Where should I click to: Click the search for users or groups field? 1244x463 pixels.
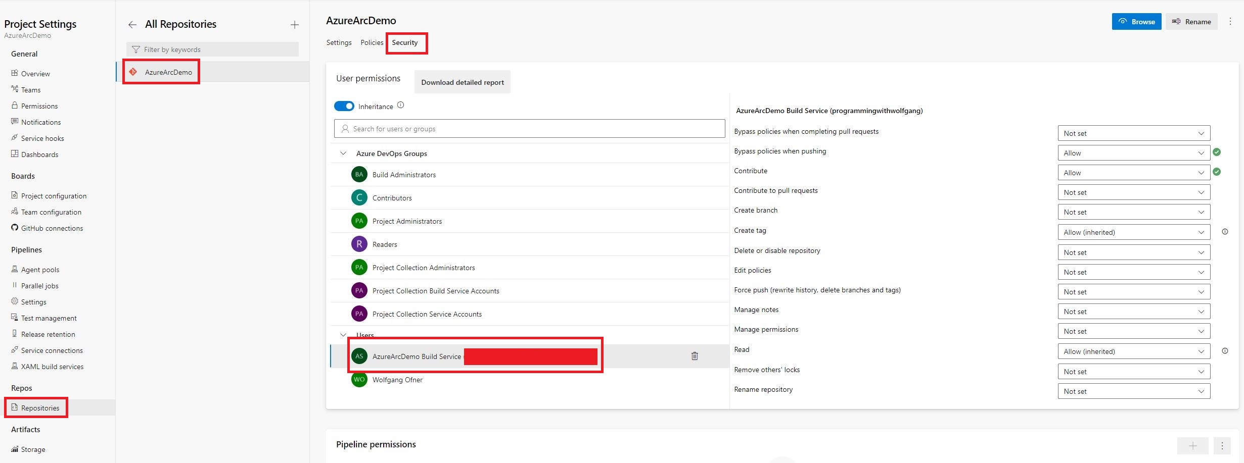[529, 128]
